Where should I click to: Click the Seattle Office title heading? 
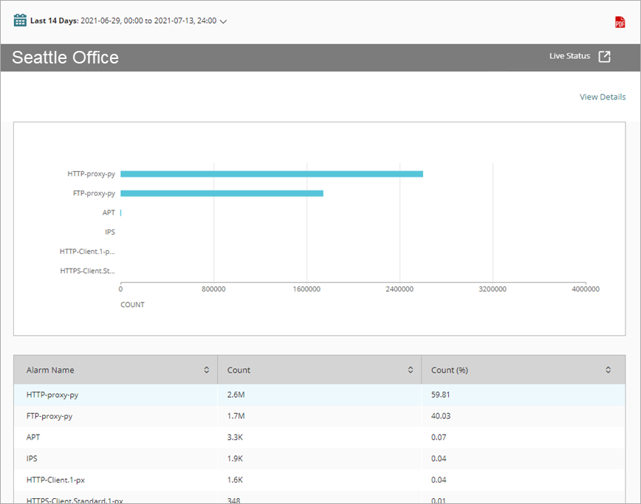click(x=65, y=58)
